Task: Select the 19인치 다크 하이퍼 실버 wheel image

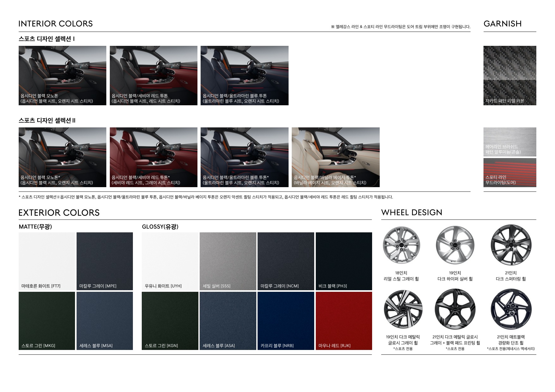Action: pos(455,246)
